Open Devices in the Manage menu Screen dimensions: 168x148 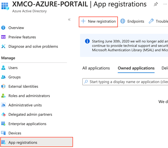15,133
